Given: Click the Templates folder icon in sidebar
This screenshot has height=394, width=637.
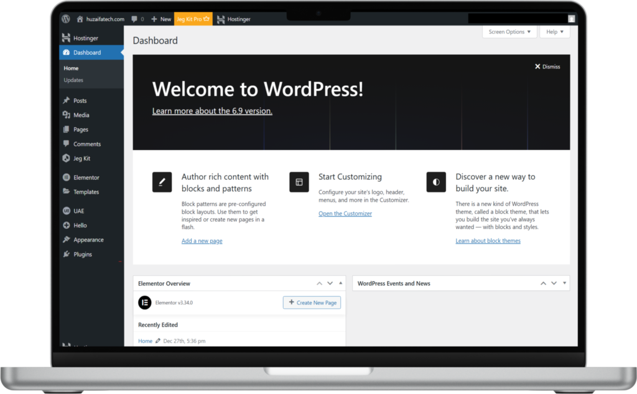Looking at the screenshot, I should (x=66, y=192).
